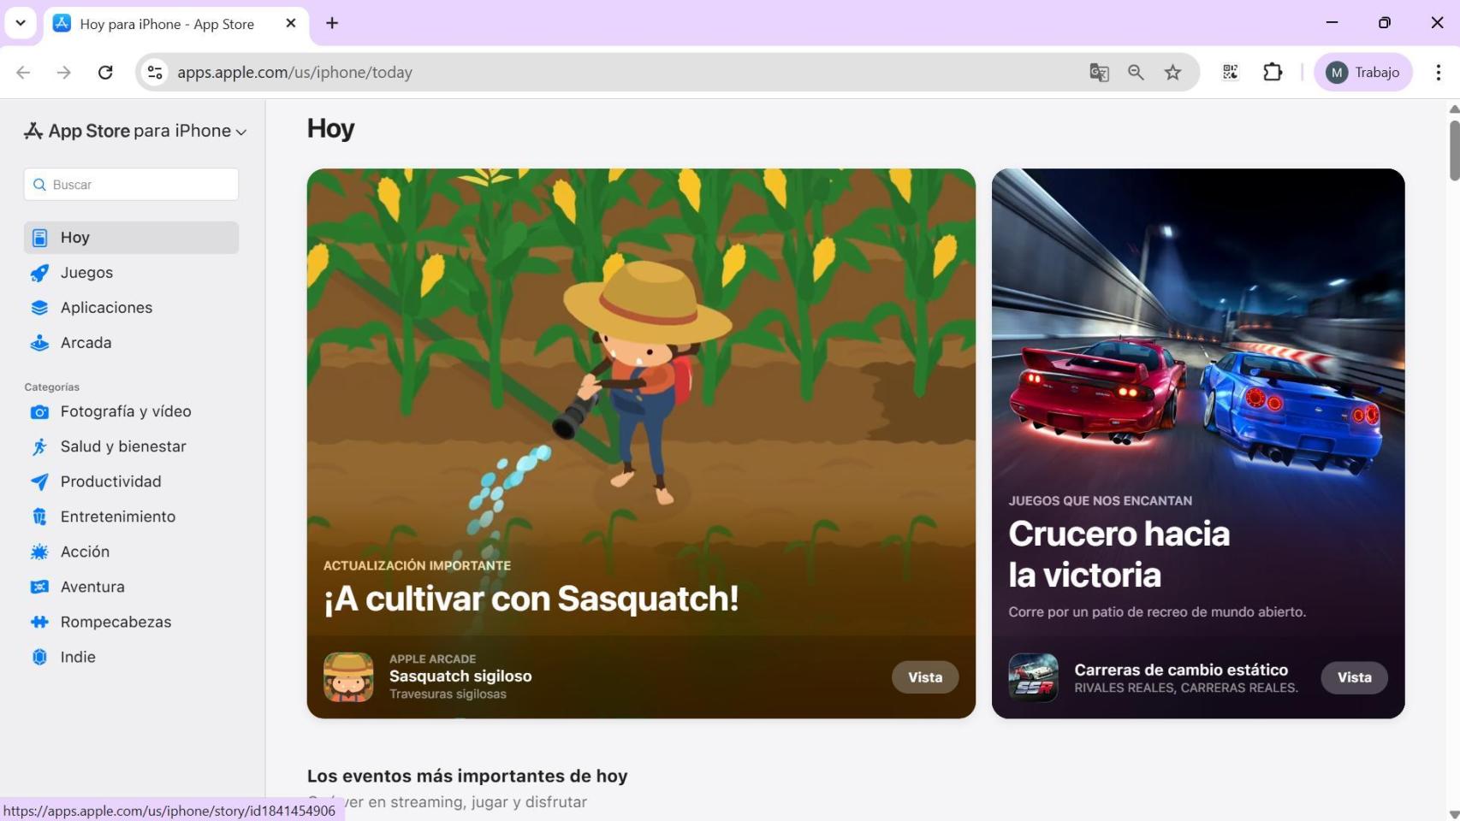Open Chrome's three-dot settings menu
1460x821 pixels.
tap(1439, 72)
